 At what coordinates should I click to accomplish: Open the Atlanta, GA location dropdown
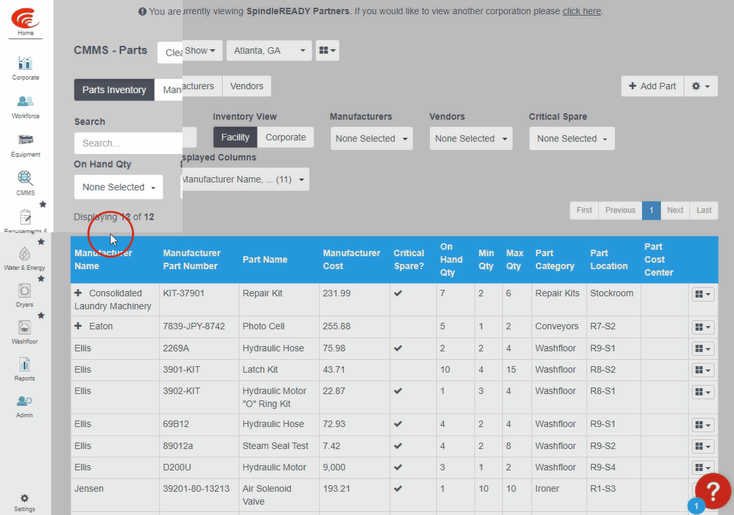[x=269, y=50]
